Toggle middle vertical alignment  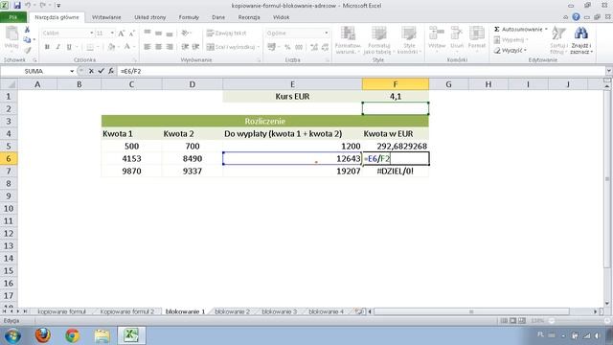coord(158,34)
